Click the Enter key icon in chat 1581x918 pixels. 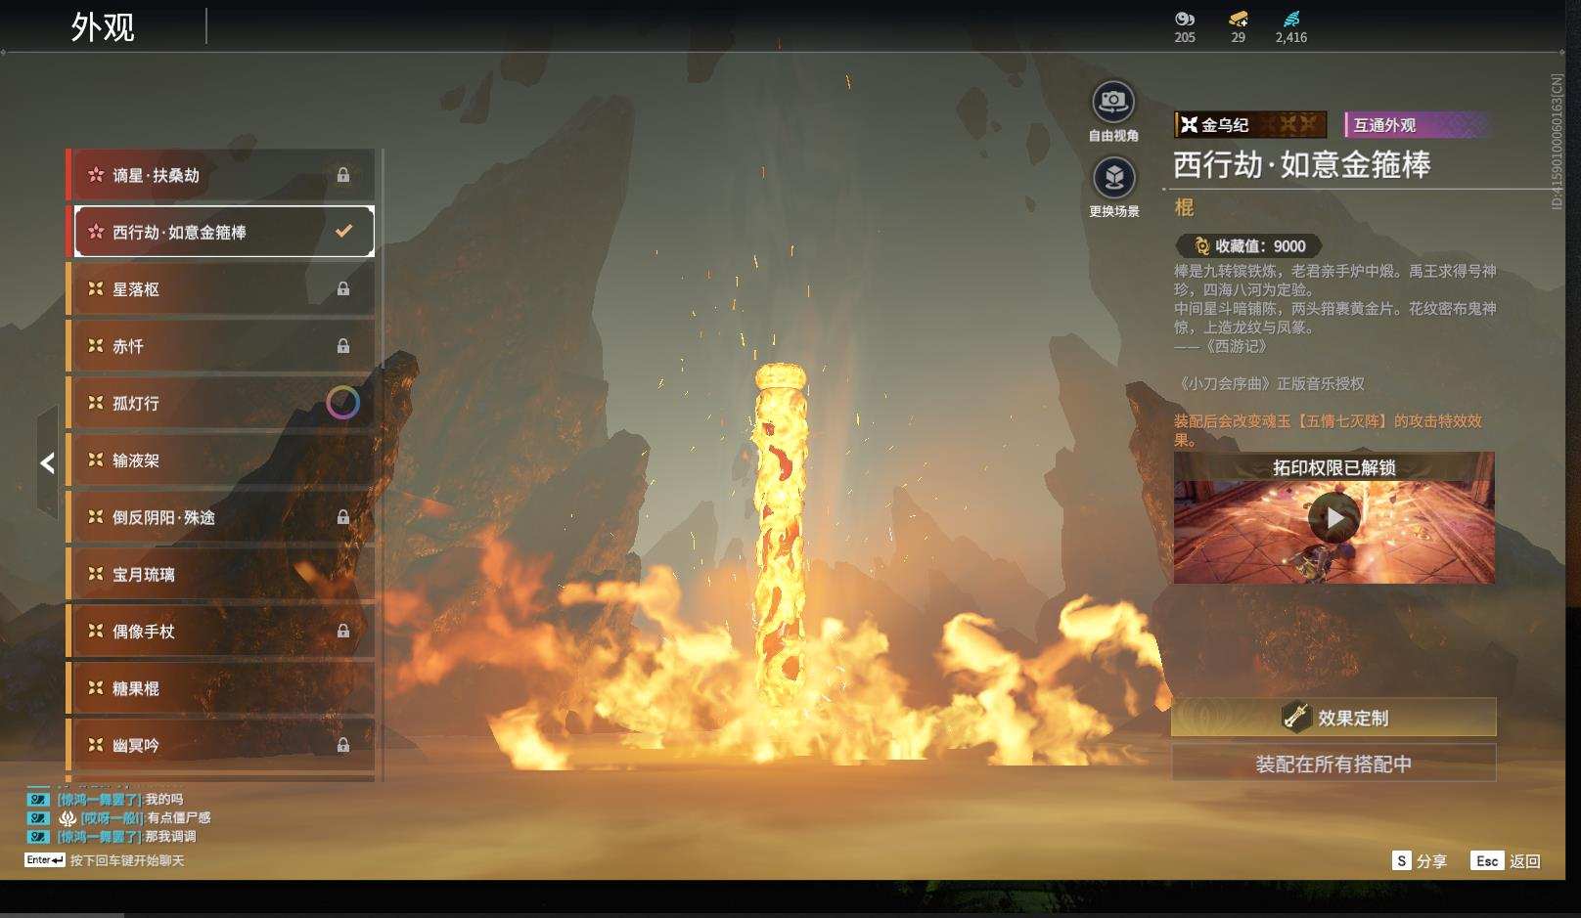coord(45,860)
